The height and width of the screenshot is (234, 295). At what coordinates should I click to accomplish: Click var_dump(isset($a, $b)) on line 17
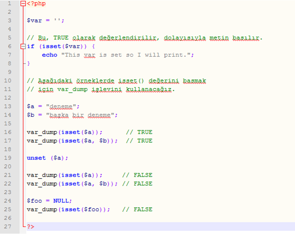click(x=72, y=141)
